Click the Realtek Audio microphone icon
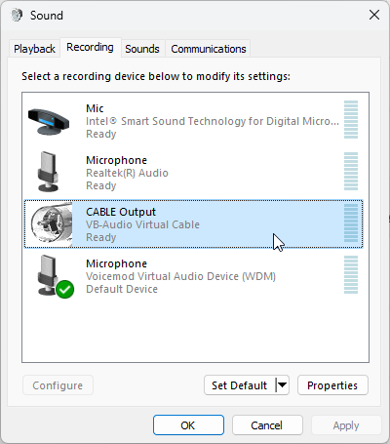The height and width of the screenshot is (444, 390). 49,172
